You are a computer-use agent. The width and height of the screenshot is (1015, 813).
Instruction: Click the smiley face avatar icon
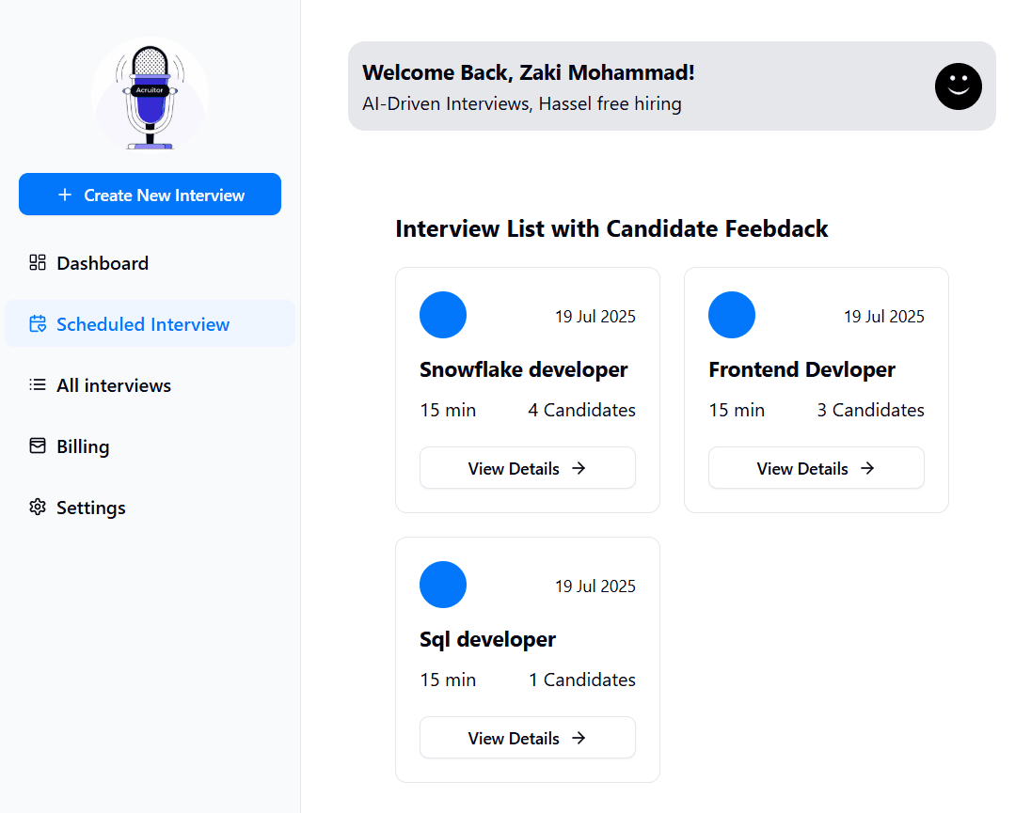click(x=958, y=86)
